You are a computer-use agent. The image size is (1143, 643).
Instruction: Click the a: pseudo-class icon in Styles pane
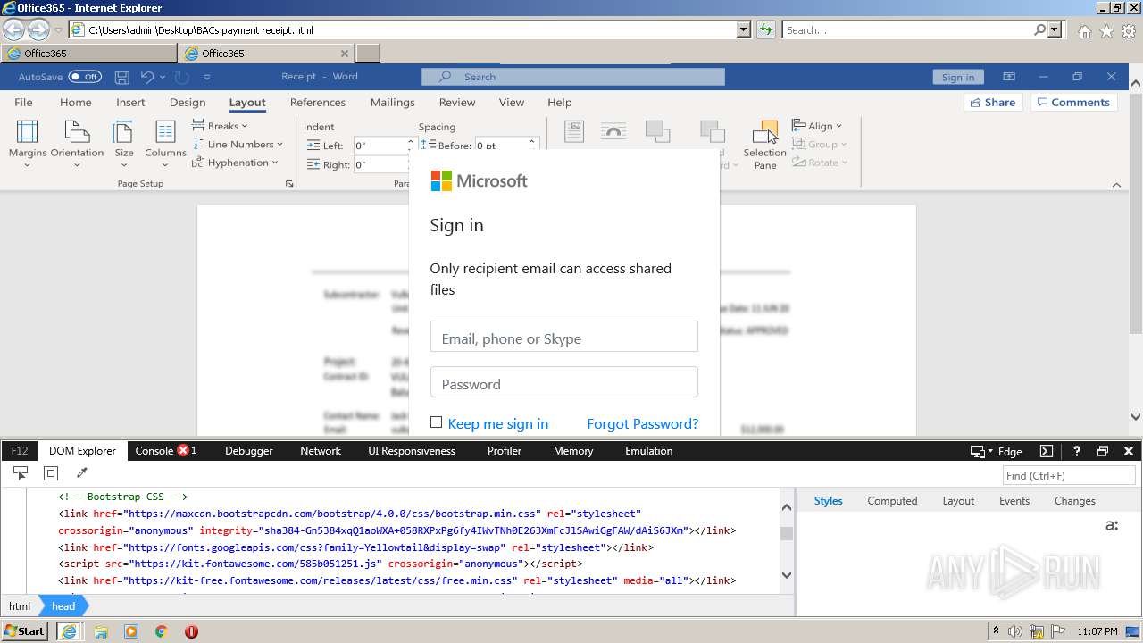coord(1112,525)
